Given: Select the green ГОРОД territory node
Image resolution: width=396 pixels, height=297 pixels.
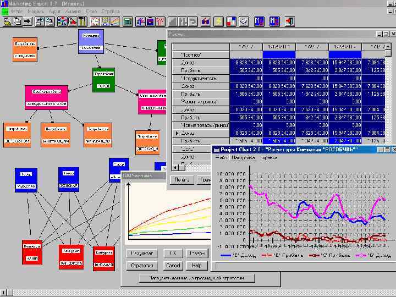Looking at the screenshot, I should (x=103, y=80).
